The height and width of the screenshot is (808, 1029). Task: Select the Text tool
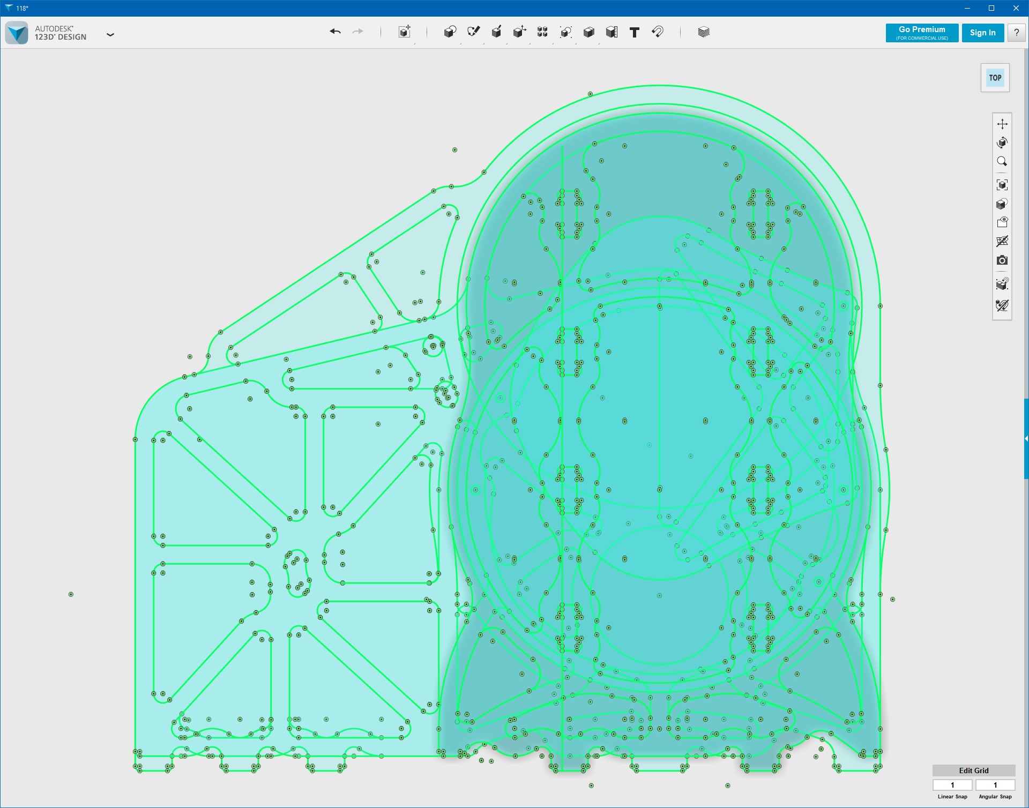pyautogui.click(x=635, y=32)
